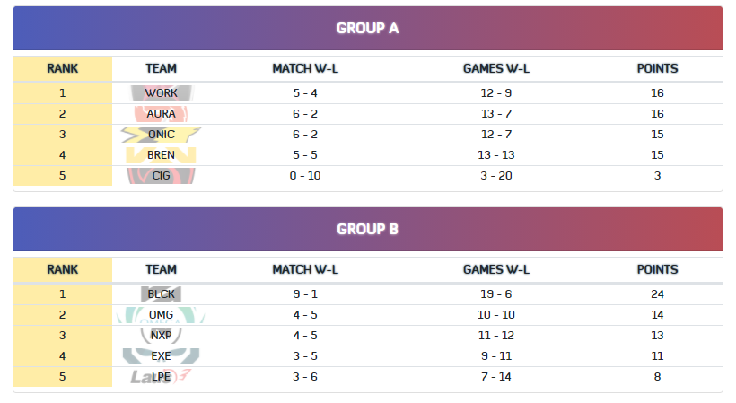Select Group A TEAM column header
Viewport: 736px width, 403px height.
(161, 68)
